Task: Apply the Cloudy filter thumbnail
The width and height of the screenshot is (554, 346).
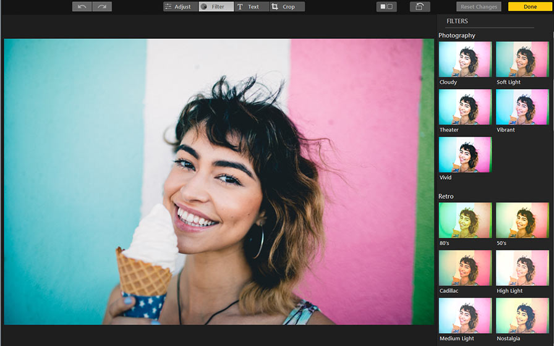Action: pos(465,59)
